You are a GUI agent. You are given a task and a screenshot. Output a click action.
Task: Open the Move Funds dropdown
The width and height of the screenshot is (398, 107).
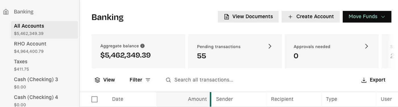coord(367,17)
